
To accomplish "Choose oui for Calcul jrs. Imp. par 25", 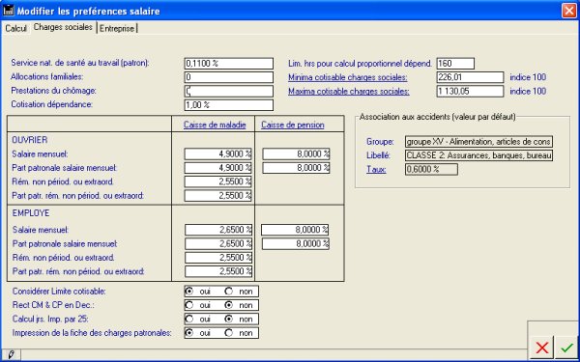I will [189, 319].
